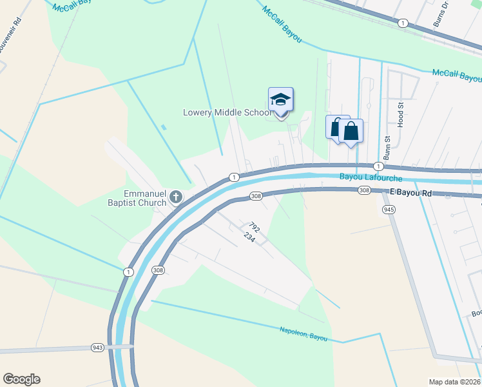Click the Lowery Middle School graduation cap marker
The image size is (482, 387).
(281, 99)
